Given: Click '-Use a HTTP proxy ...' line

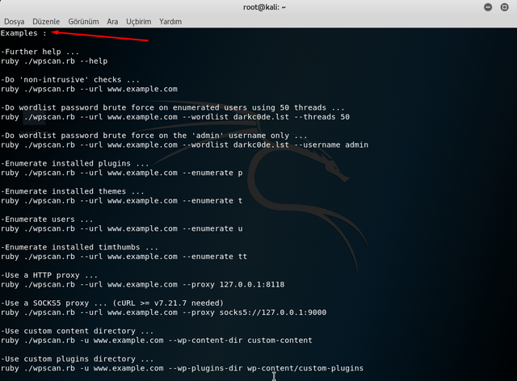Looking at the screenshot, I should 48,275.
